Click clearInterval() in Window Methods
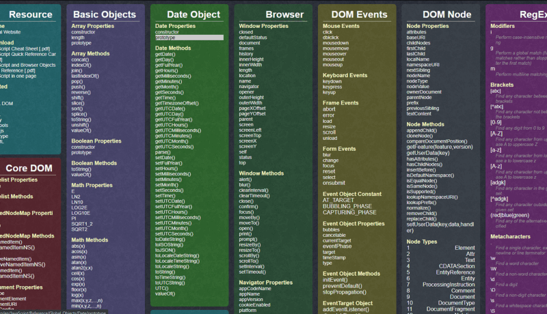This screenshot has height=314, width=547. pyautogui.click(x=254, y=190)
